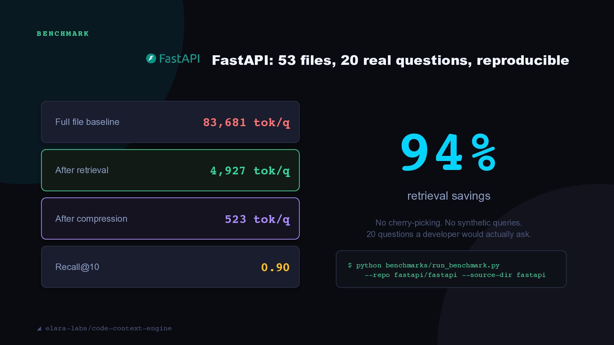Click the 523 tok/q value
Screen dimensions: 614x345
pos(257,219)
